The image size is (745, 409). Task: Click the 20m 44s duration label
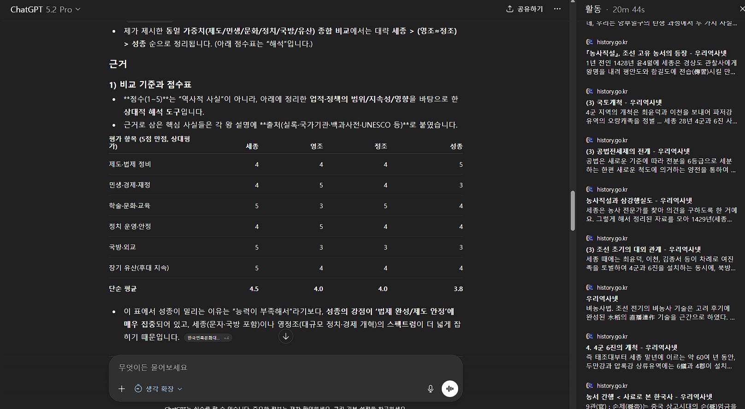628,9
